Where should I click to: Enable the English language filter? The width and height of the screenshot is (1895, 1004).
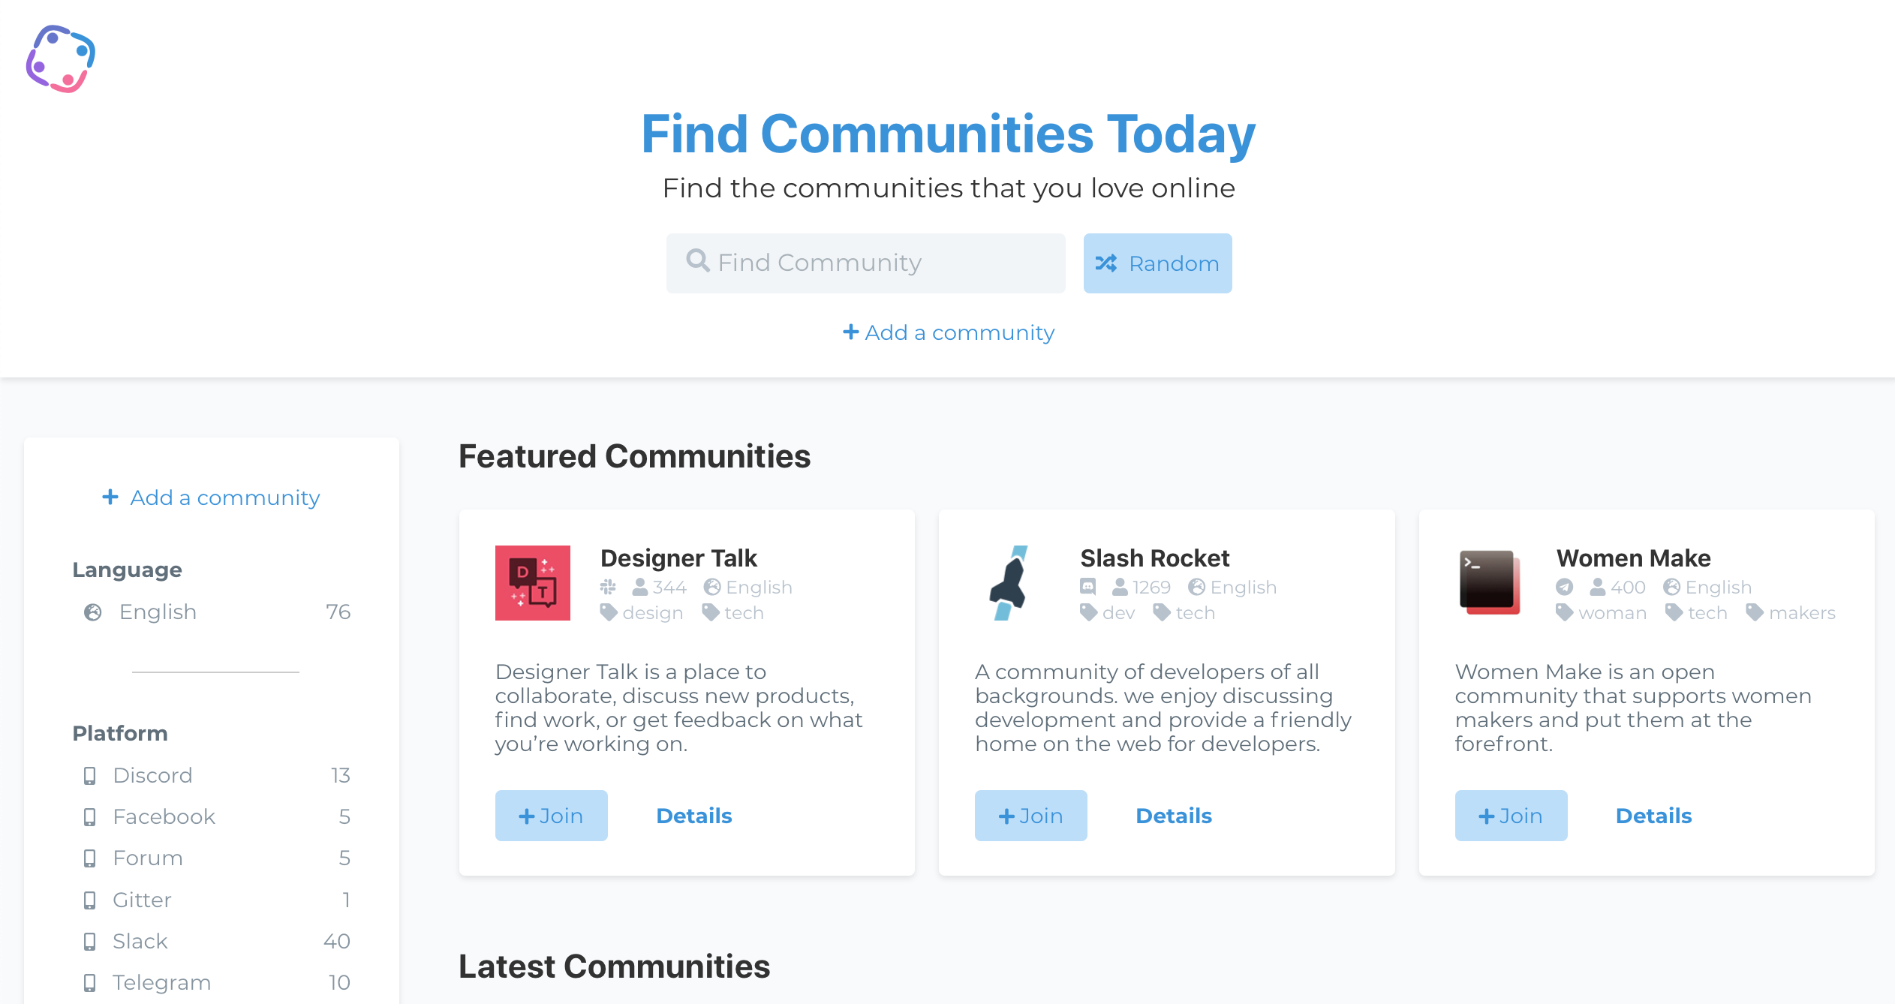pos(157,612)
